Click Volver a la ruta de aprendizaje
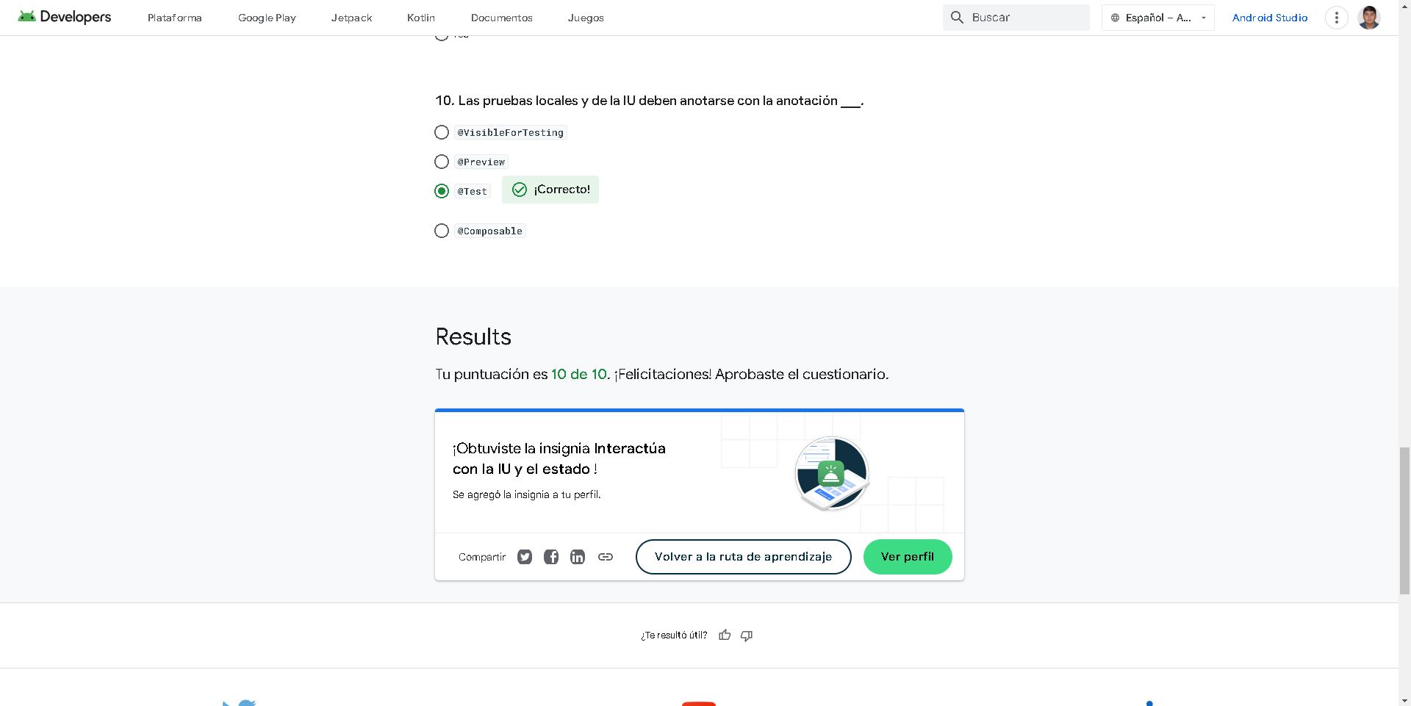The height and width of the screenshot is (706, 1411). [743, 557]
